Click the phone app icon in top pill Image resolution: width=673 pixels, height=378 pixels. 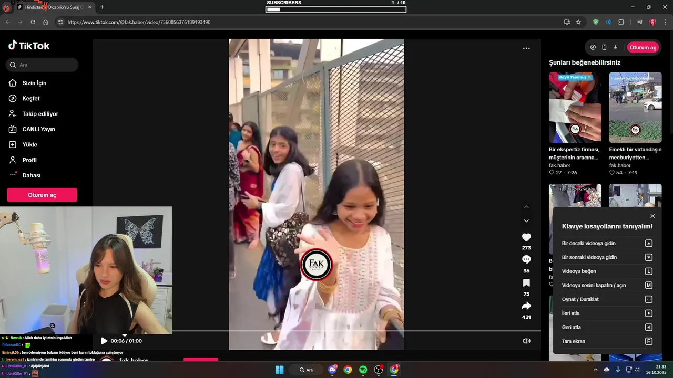click(x=604, y=47)
